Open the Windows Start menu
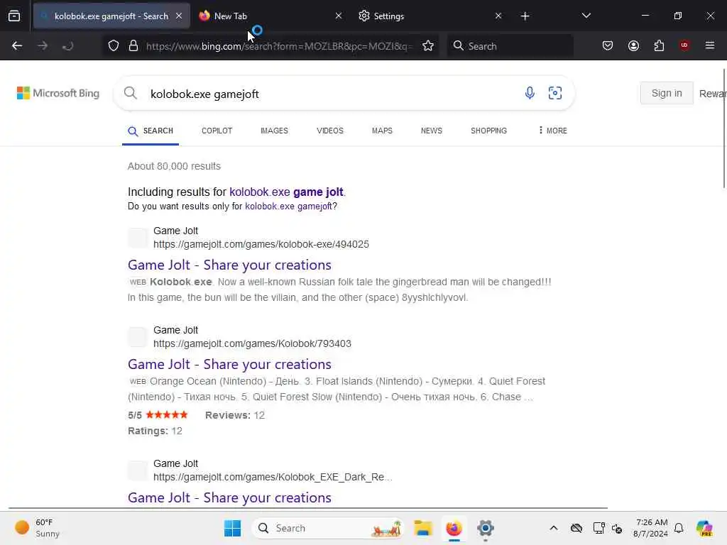Image resolution: width=727 pixels, height=545 pixels. [x=232, y=528]
